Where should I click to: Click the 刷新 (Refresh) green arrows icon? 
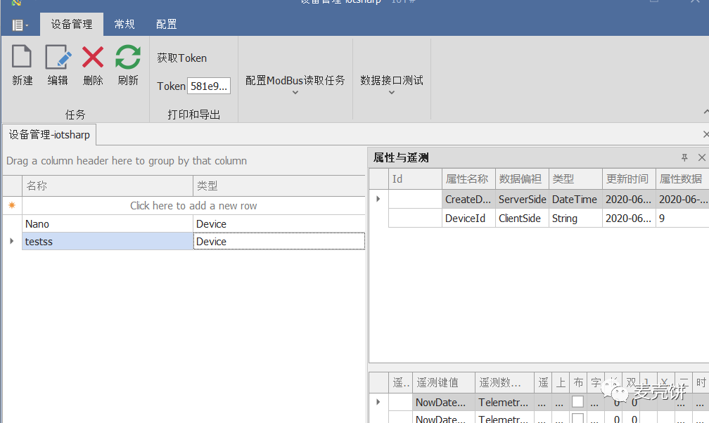(x=128, y=57)
